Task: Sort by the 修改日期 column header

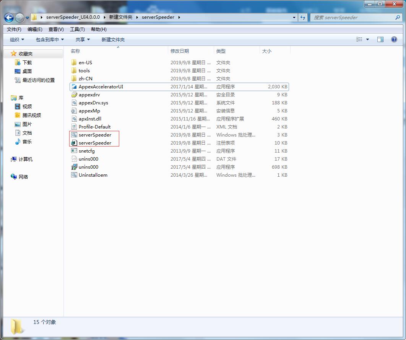Action: point(180,51)
